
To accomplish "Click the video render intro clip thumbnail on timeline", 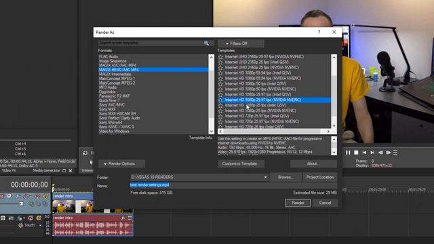I will pyautogui.click(x=73, y=207).
